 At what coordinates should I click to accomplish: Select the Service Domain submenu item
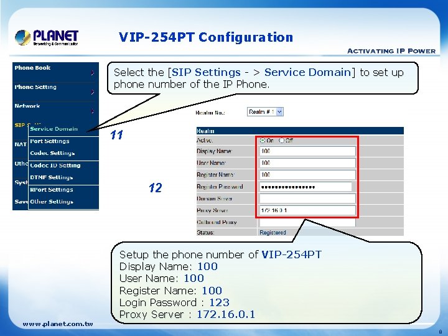[x=54, y=129]
